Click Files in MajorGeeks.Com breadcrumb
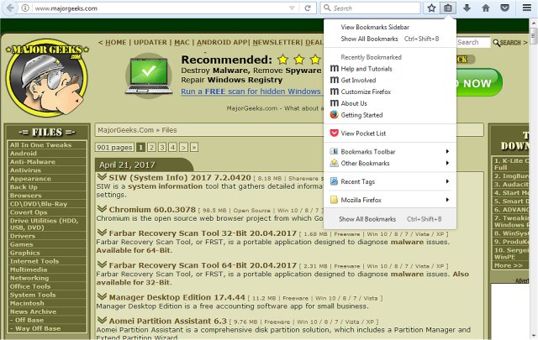Screen dimensions: 538x340 tap(169, 130)
